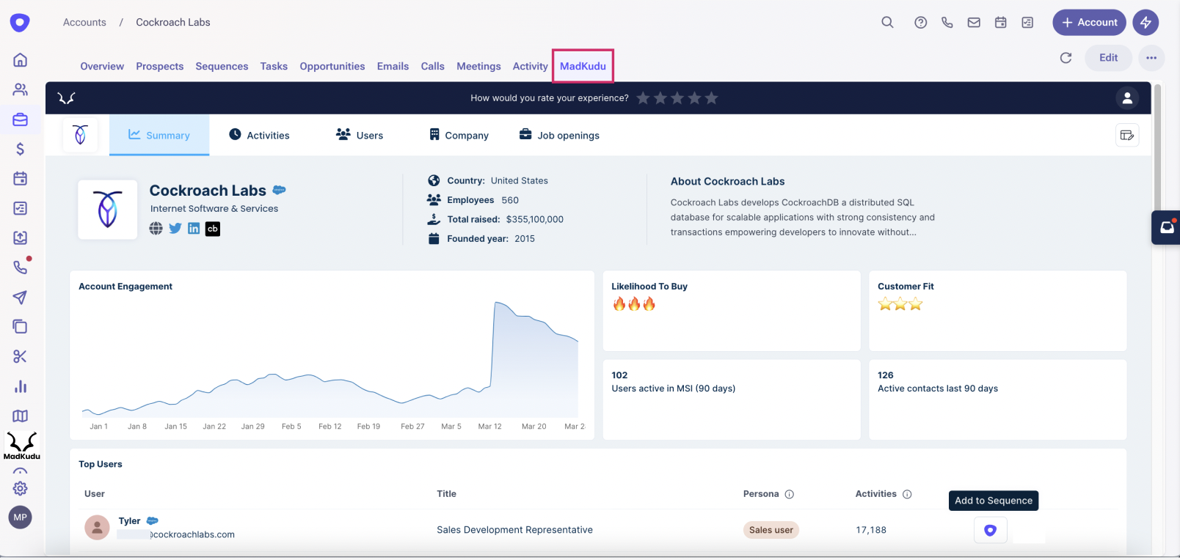Click the floating inbox widget on right edge

[1166, 227]
